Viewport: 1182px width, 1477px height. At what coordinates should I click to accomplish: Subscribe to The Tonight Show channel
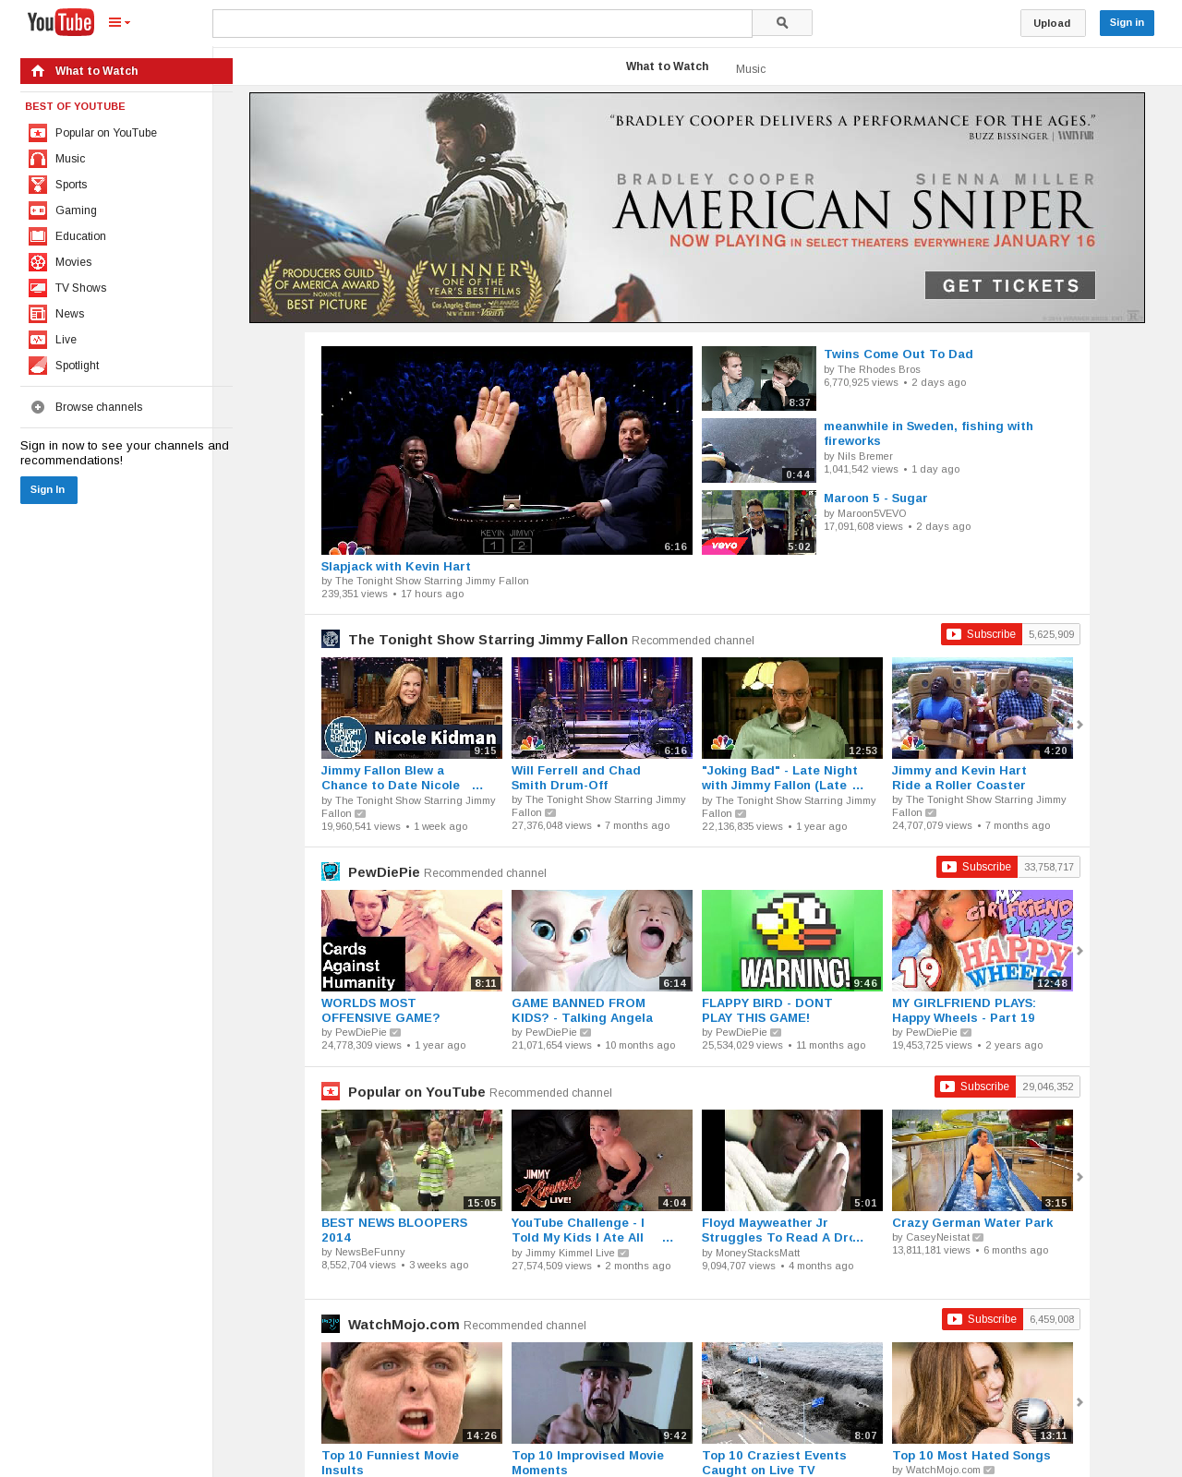tap(982, 634)
